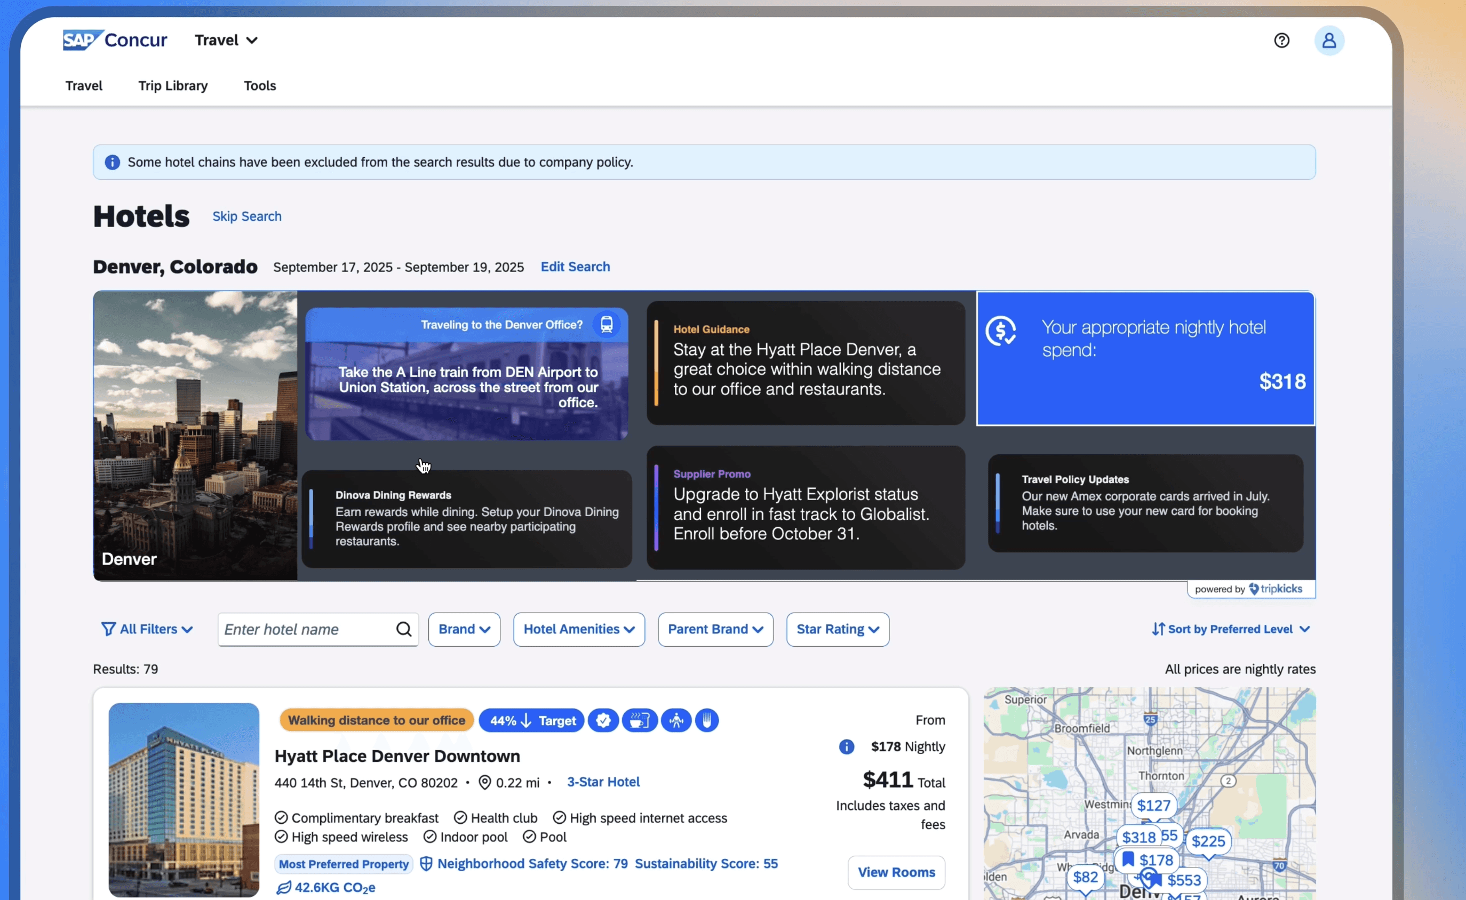This screenshot has width=1466, height=900.
Task: Expand the All Filters menu
Action: 147,629
